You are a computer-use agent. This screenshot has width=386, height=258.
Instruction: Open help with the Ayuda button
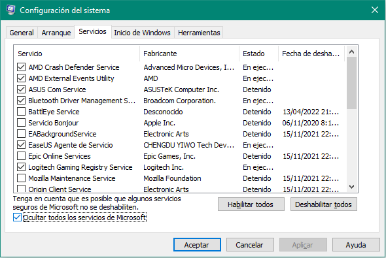tap(356, 245)
